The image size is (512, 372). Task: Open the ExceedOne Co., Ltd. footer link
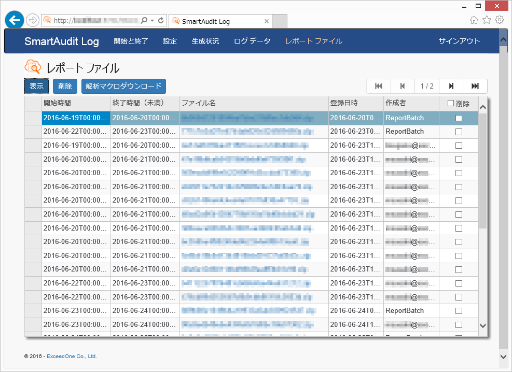click(x=72, y=356)
